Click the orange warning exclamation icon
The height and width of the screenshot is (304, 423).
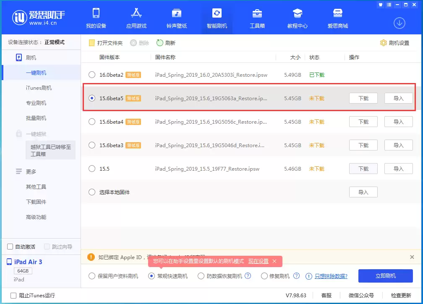[x=91, y=257]
